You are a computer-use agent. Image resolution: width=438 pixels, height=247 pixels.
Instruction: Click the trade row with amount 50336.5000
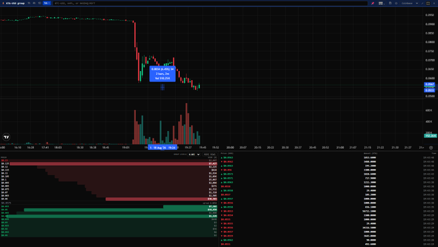point(328,228)
